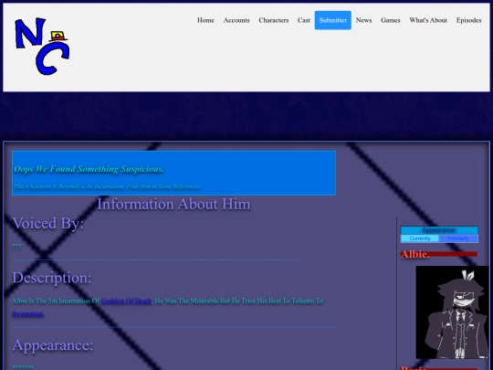This screenshot has height=370, width=493.
Task: Go to the Home page
Action: coord(205,20)
